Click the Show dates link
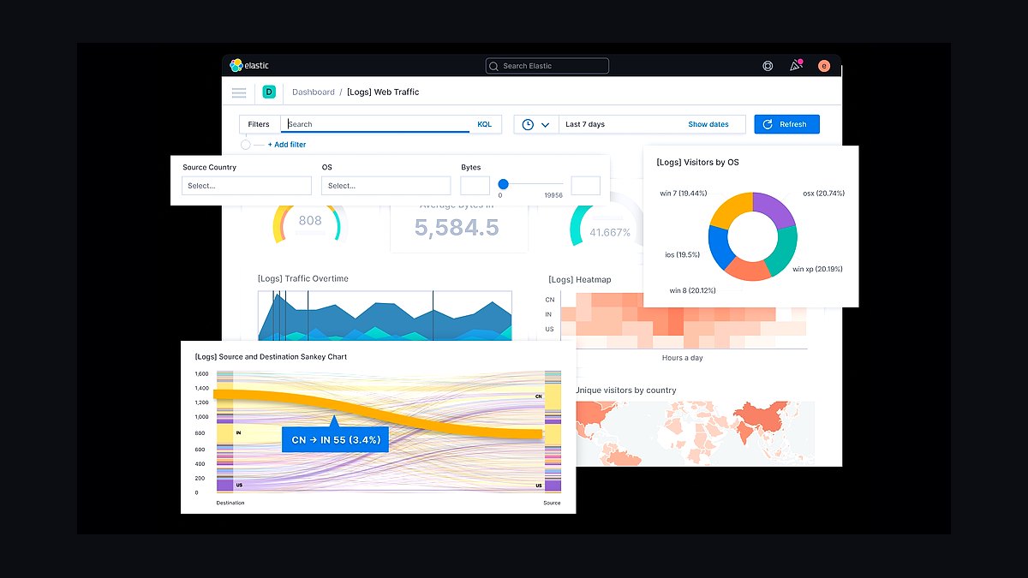Viewport: 1028px width, 578px height. point(708,124)
